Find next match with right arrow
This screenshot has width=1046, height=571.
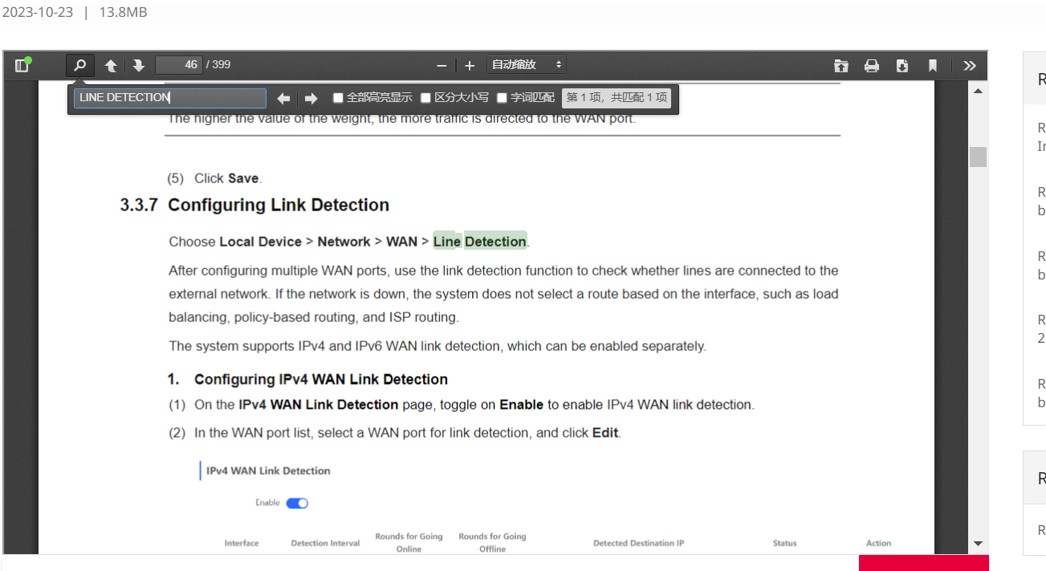pos(311,98)
